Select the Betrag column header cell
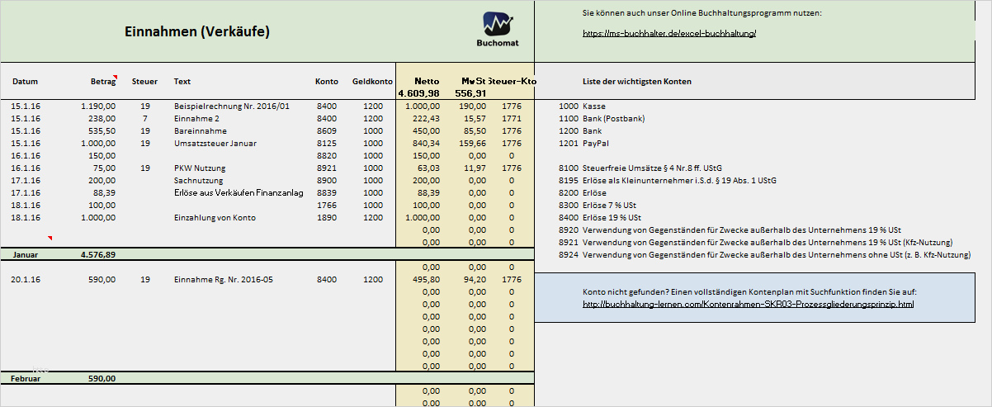992x407 pixels. (102, 82)
